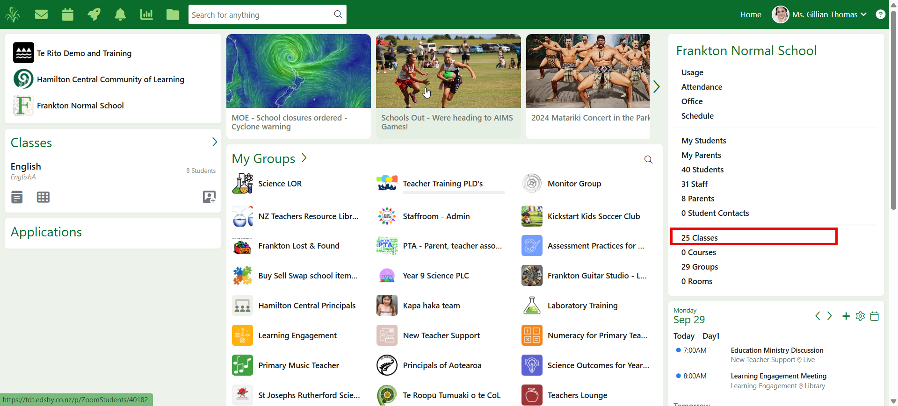
Task: Expand the Classes panel chevron
Action: pos(214,142)
